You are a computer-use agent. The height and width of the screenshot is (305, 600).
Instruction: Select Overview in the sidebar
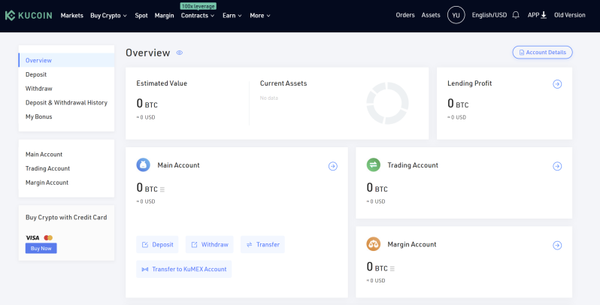(67, 60)
